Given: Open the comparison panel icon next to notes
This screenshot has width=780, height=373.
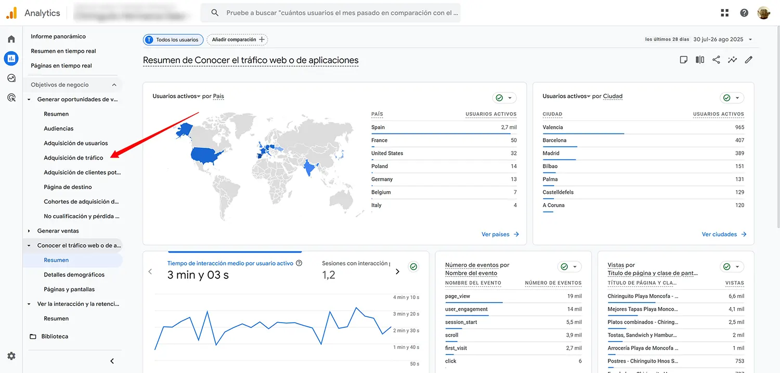Looking at the screenshot, I should click(x=699, y=59).
